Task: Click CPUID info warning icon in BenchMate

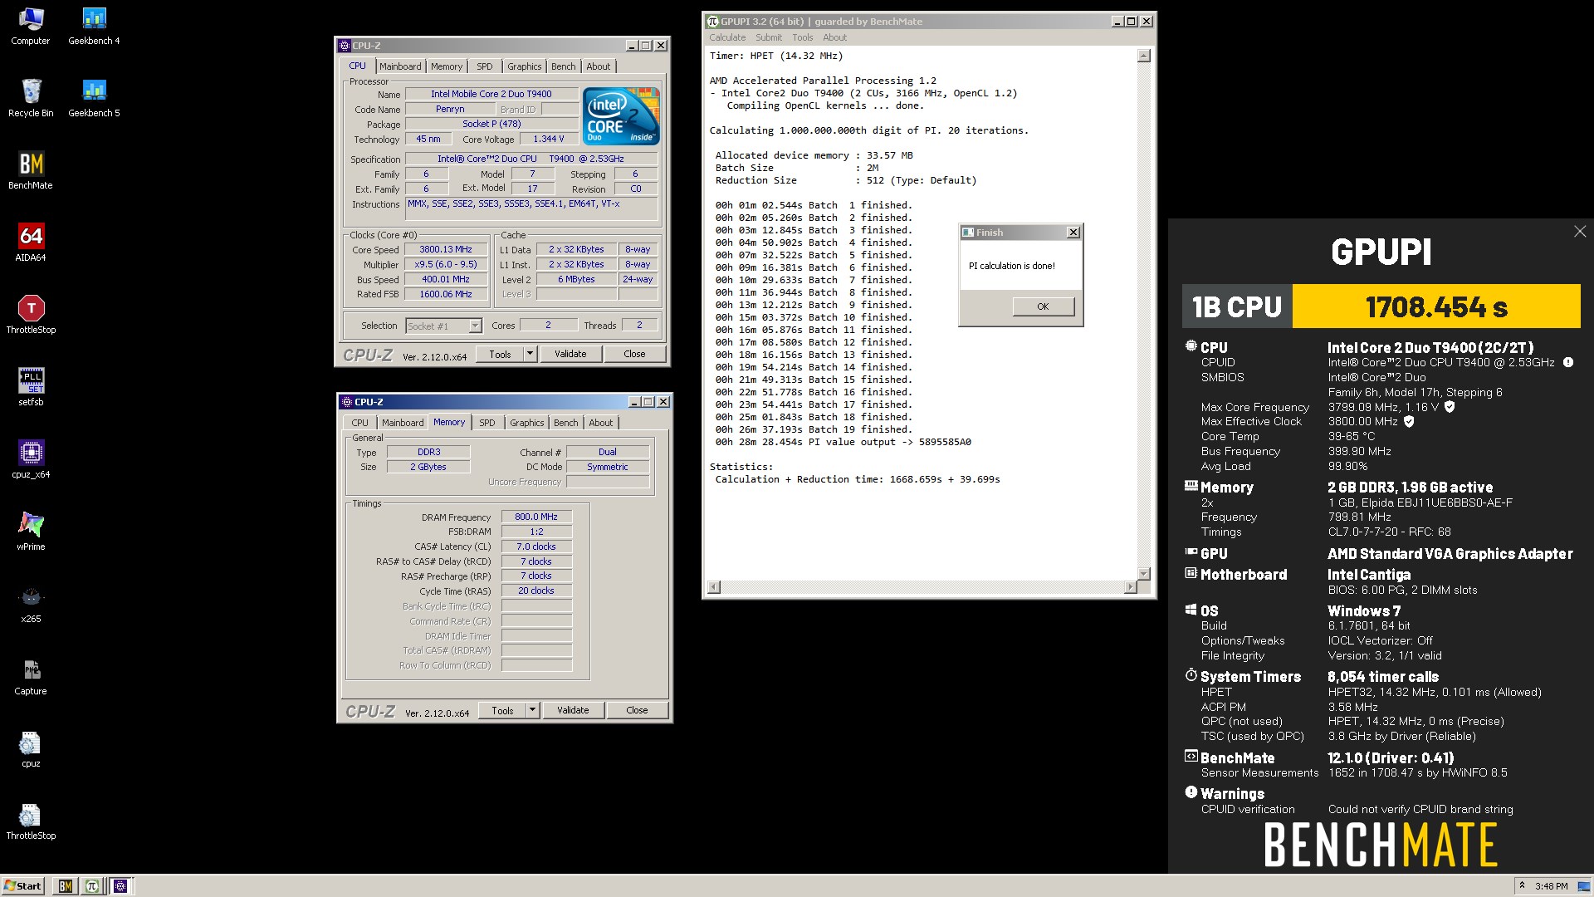Action: [x=1568, y=362]
